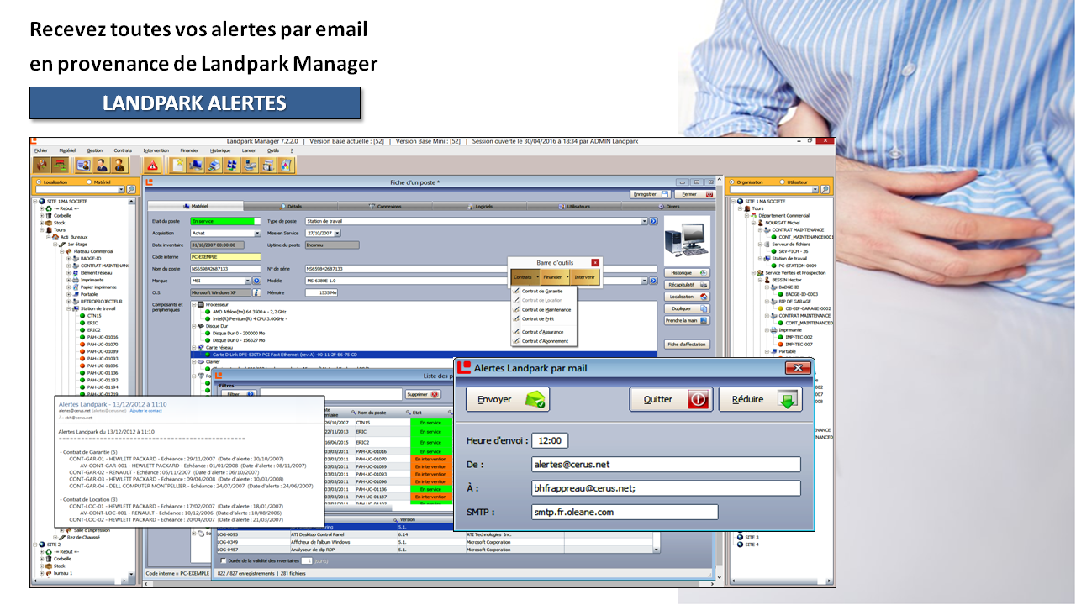Click the Supprimer button in the filter bar
This screenshot has height=605, width=1076.
click(424, 394)
